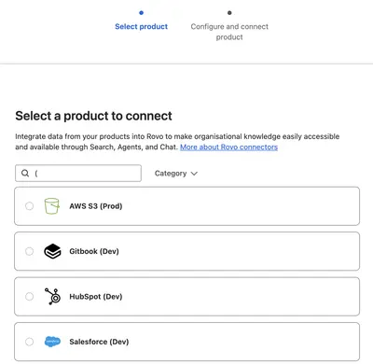The width and height of the screenshot is (373, 364).
Task: Select the HubSpot (Dev) radio button
Action: pos(29,297)
